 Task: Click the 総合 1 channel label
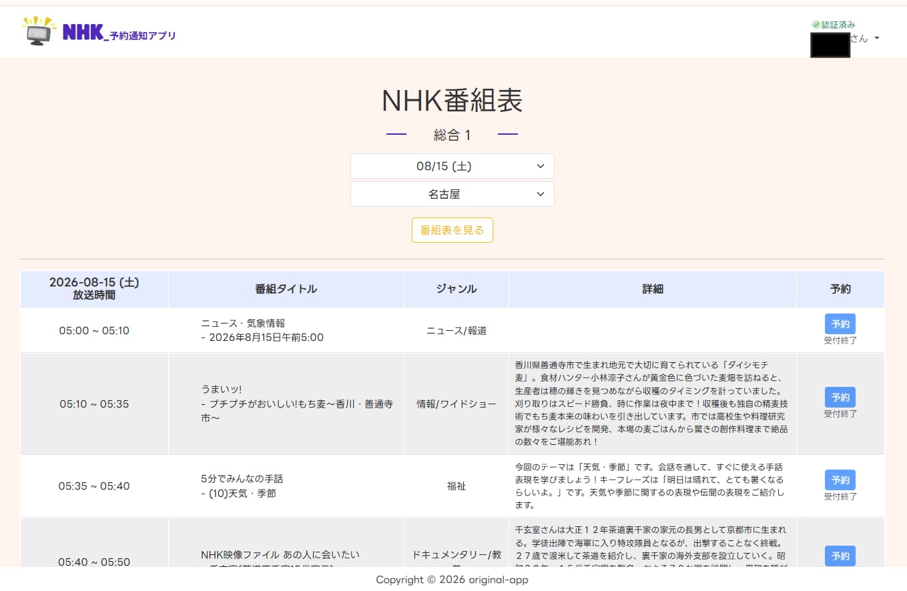(x=452, y=135)
